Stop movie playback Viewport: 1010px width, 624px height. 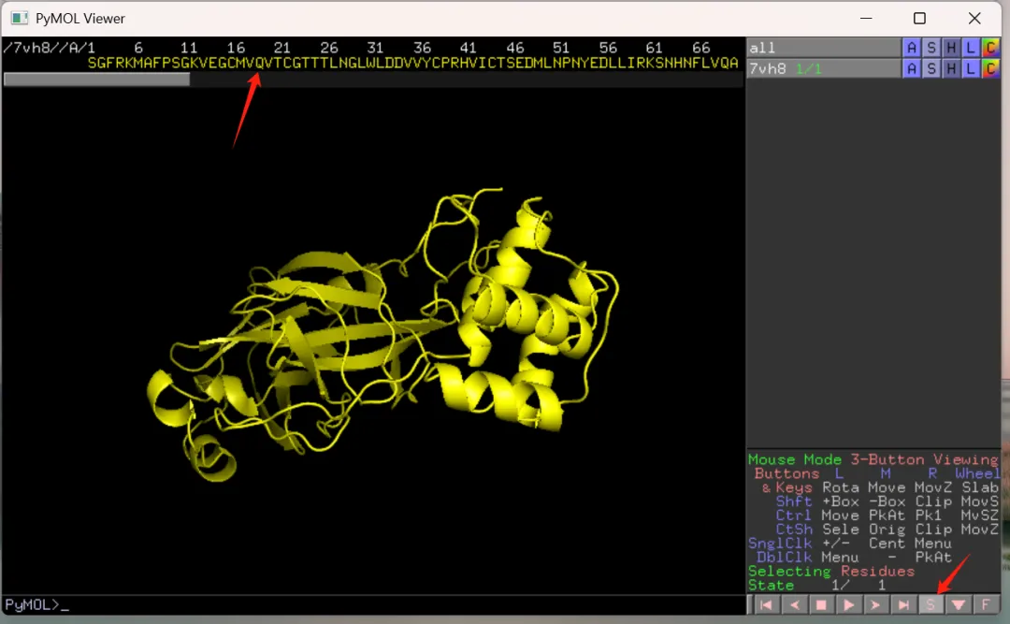821,604
